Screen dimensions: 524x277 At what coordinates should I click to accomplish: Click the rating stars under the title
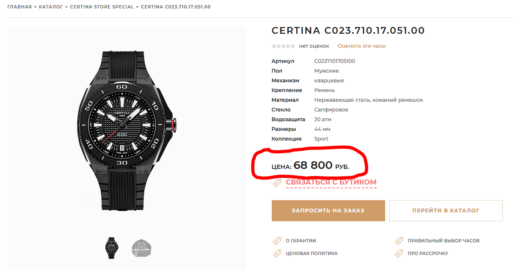283,46
